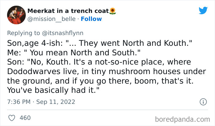Viewport: 215px width, 126px height.
Task: Click the 460 likes count
Action: [25, 117]
